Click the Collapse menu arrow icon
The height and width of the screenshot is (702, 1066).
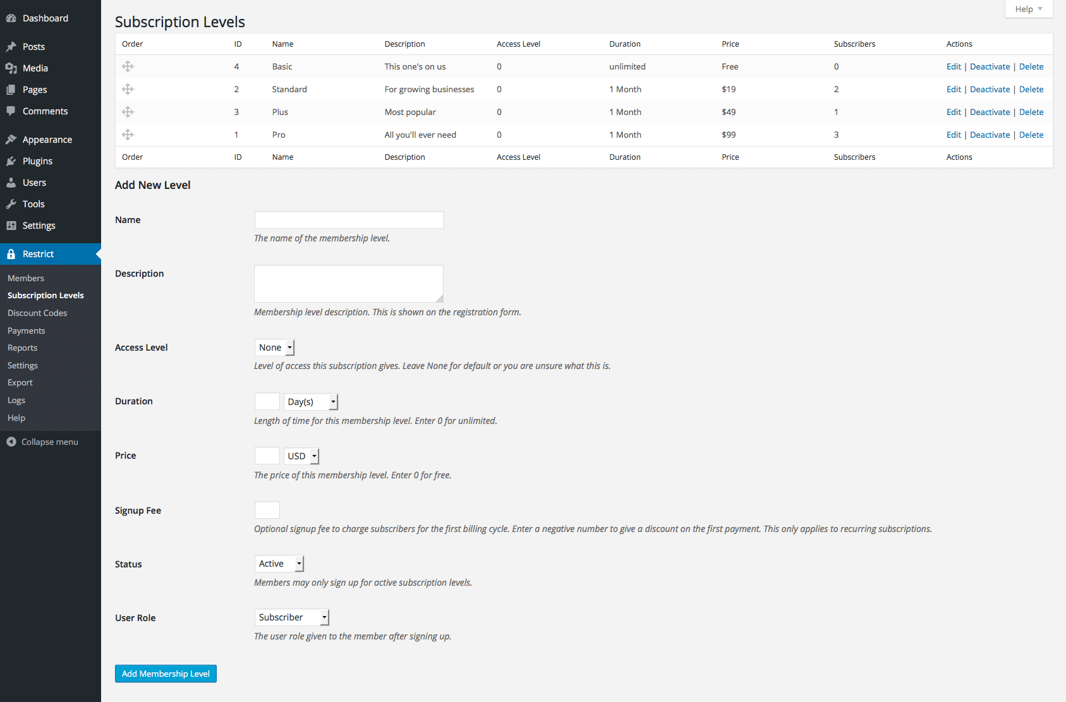click(x=11, y=442)
